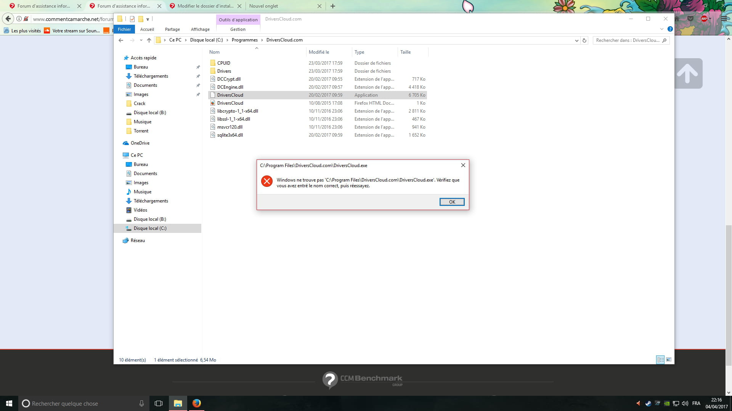This screenshot has width=732, height=411.
Task: Open Les plus visités bookmark
Action: click(22, 31)
